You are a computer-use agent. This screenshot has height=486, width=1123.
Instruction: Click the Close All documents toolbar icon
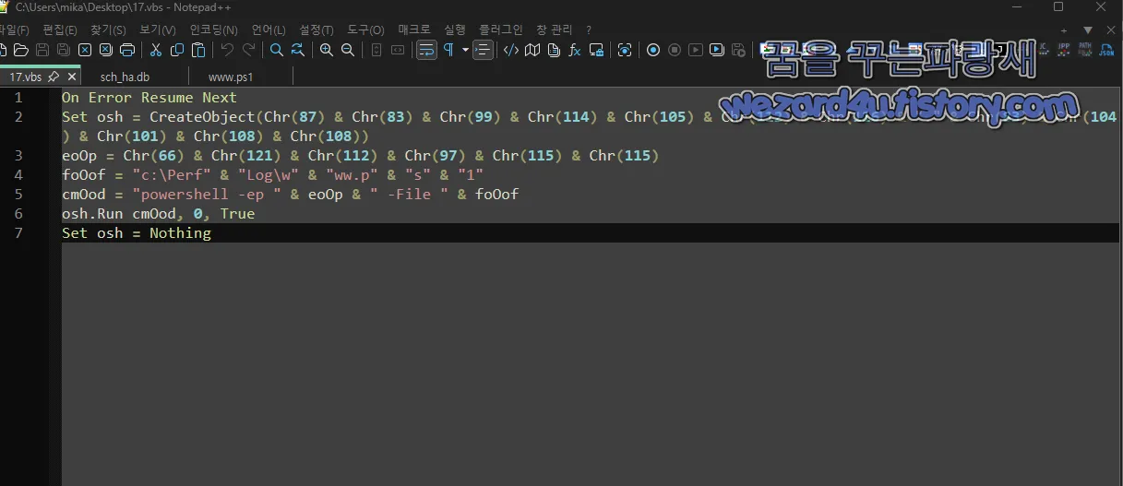(x=106, y=50)
